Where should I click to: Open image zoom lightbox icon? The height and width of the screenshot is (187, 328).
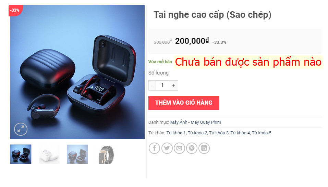click(21, 130)
